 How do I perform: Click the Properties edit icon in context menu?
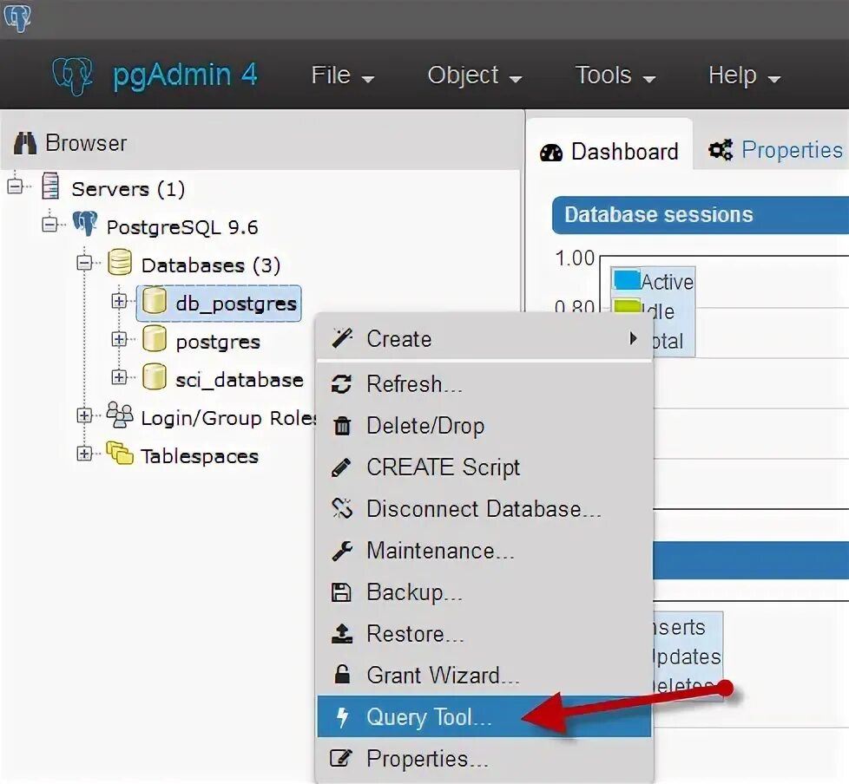click(341, 758)
